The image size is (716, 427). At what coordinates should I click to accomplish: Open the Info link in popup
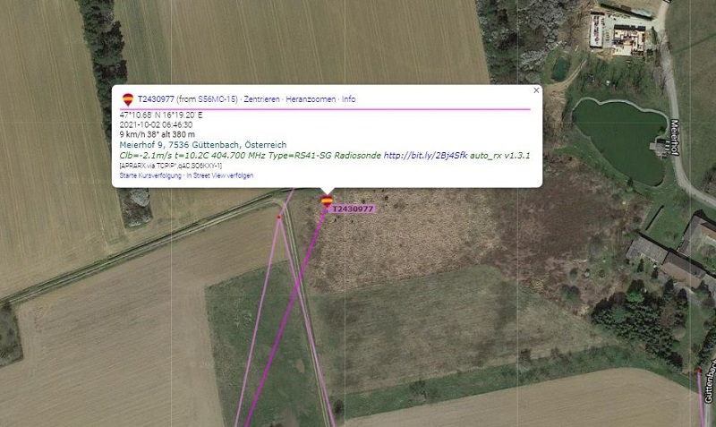[348, 99]
